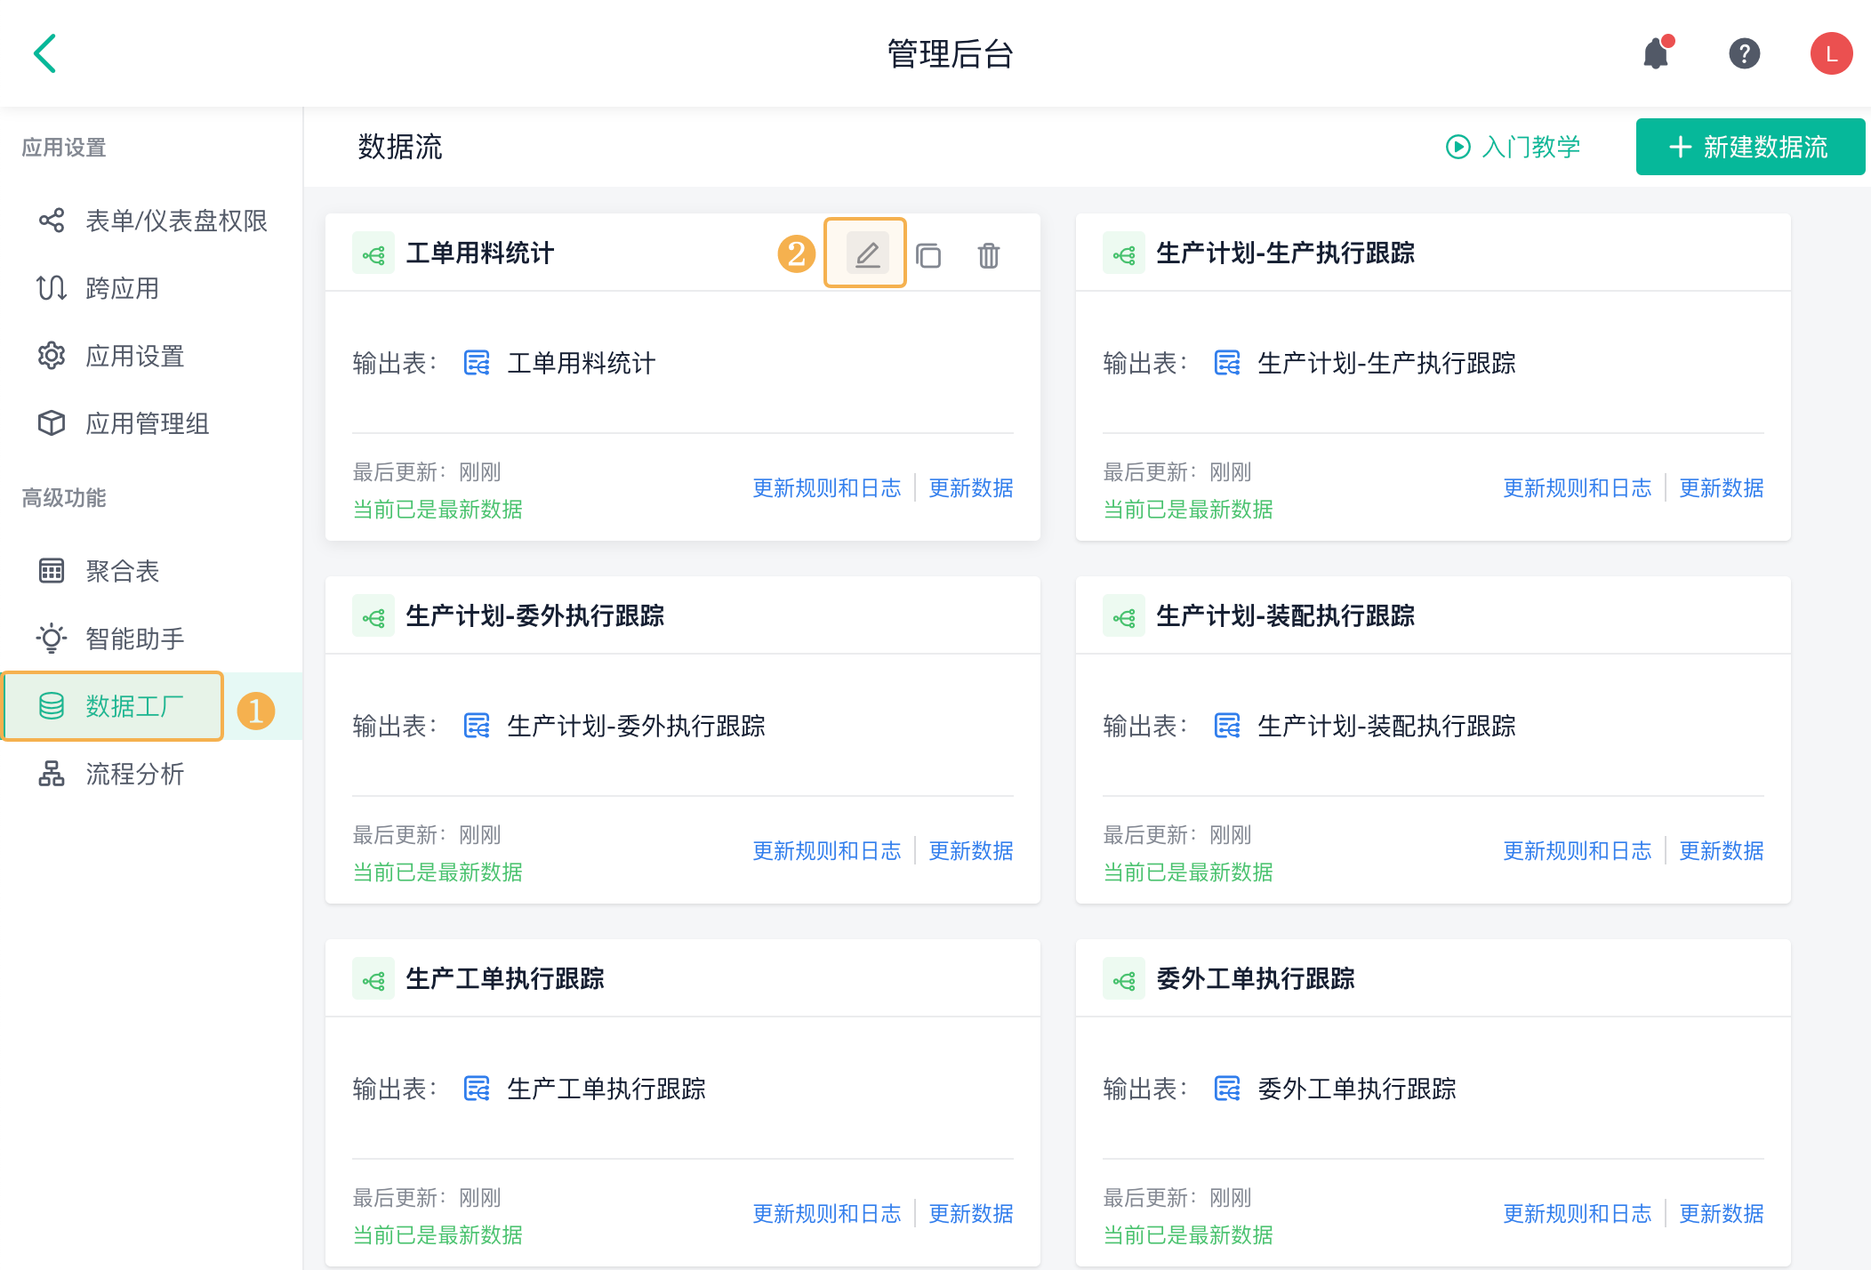Click the 新建数据流 button

1749,147
